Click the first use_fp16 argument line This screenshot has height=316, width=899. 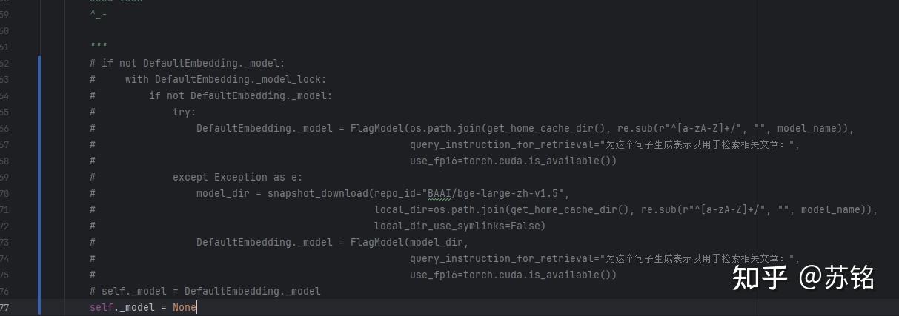tap(513, 161)
